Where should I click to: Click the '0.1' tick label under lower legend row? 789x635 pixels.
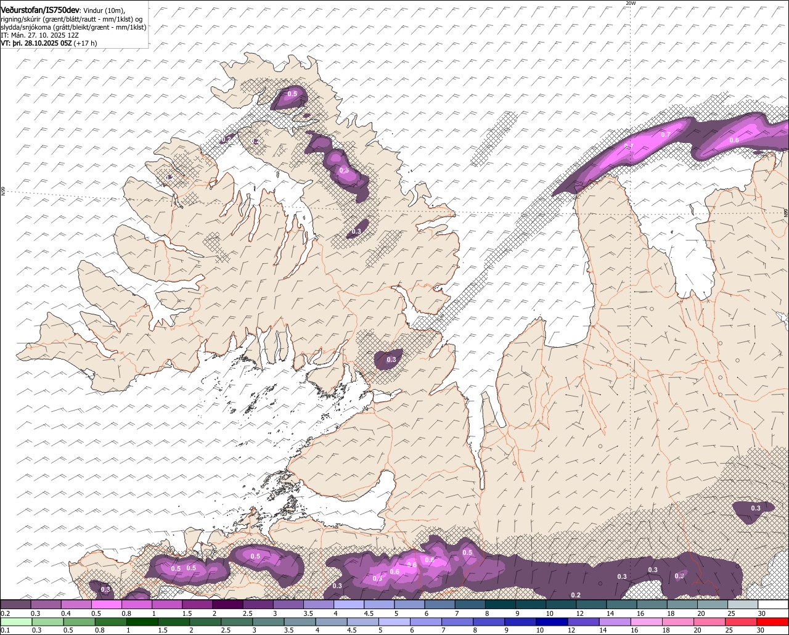[5, 630]
